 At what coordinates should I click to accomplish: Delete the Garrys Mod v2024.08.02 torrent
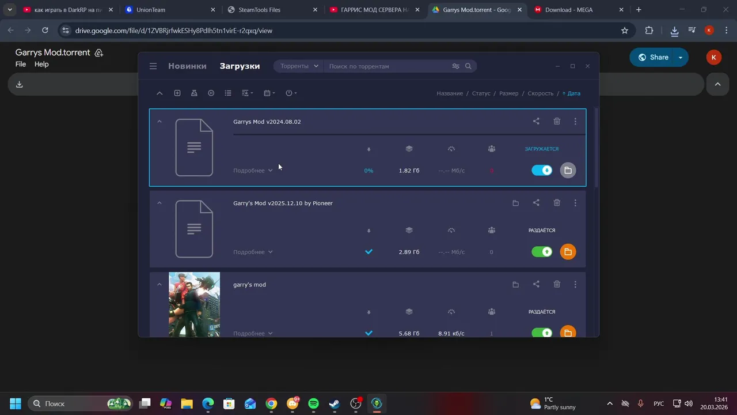[557, 121]
